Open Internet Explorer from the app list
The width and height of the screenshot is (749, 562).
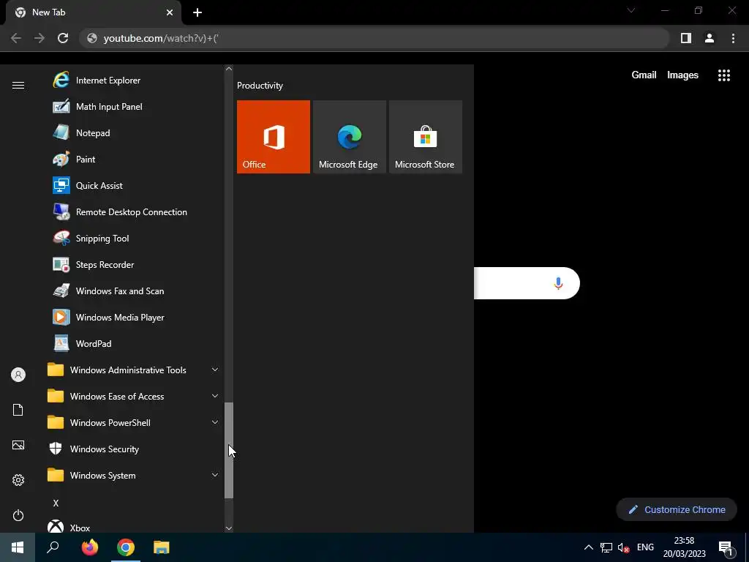tap(134, 80)
